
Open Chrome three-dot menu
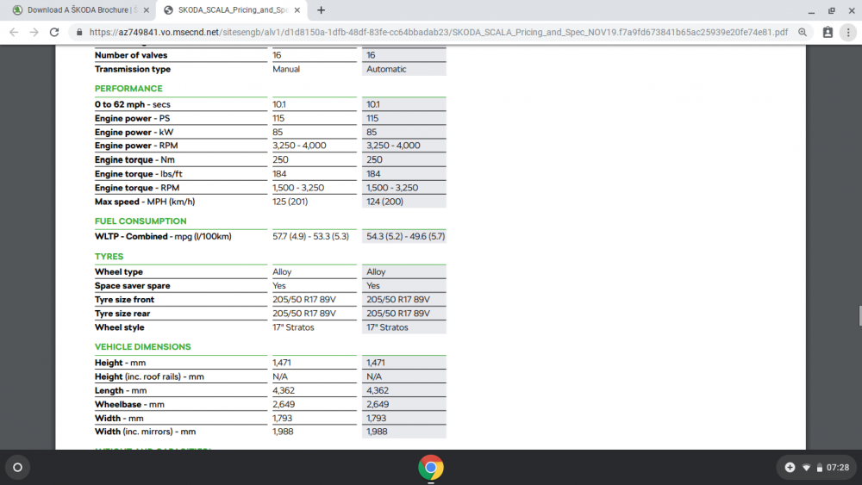point(848,33)
